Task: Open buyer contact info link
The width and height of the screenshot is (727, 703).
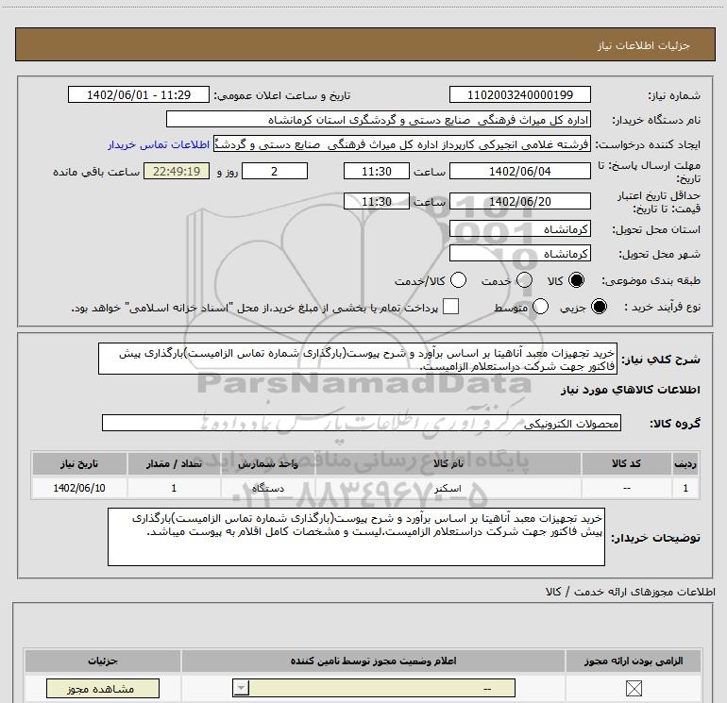Action: click(x=159, y=144)
